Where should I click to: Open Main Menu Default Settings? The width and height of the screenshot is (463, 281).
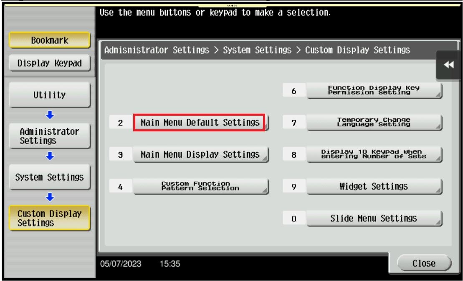(199, 123)
